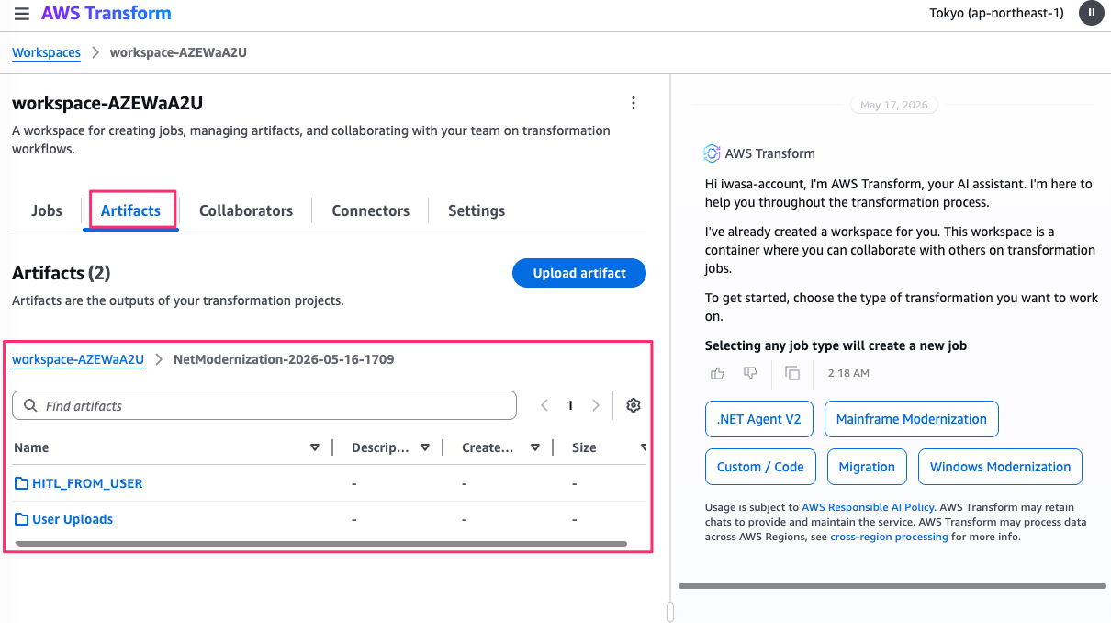
Task: Open HITL_FROM_USER folder
Action: point(87,483)
